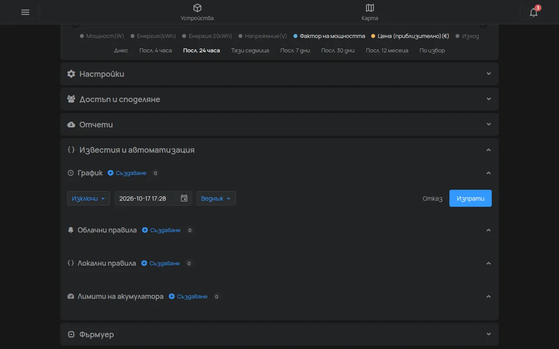Toggle the Напрежение(V) chart series

tap(263, 36)
